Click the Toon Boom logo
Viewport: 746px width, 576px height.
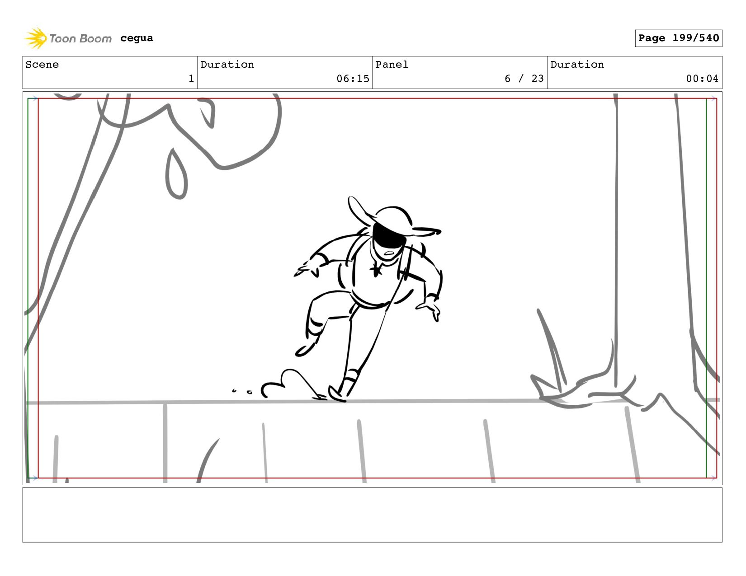click(68, 38)
